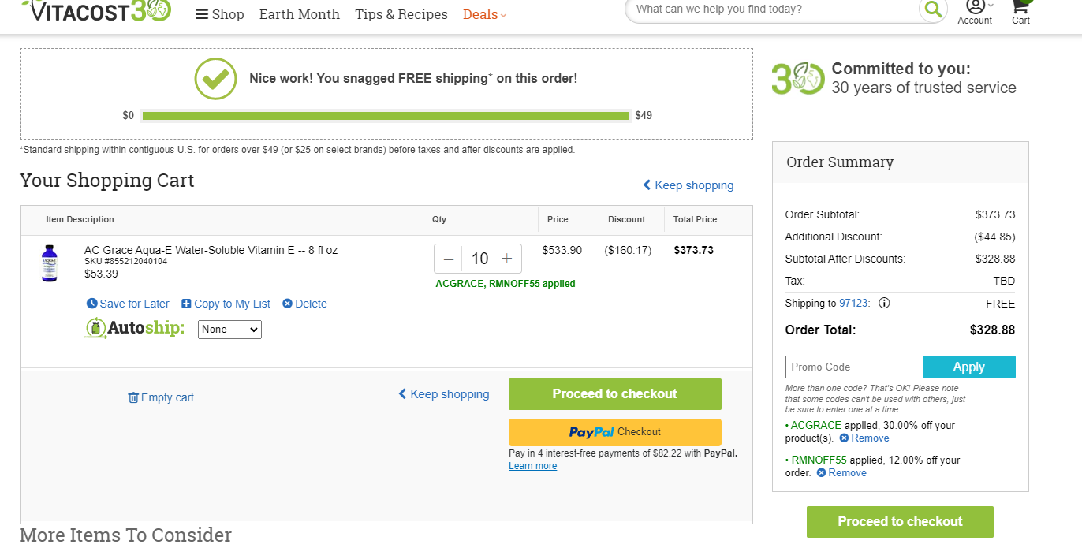Open the Shop hamburger menu
The width and height of the screenshot is (1082, 548).
[220, 14]
